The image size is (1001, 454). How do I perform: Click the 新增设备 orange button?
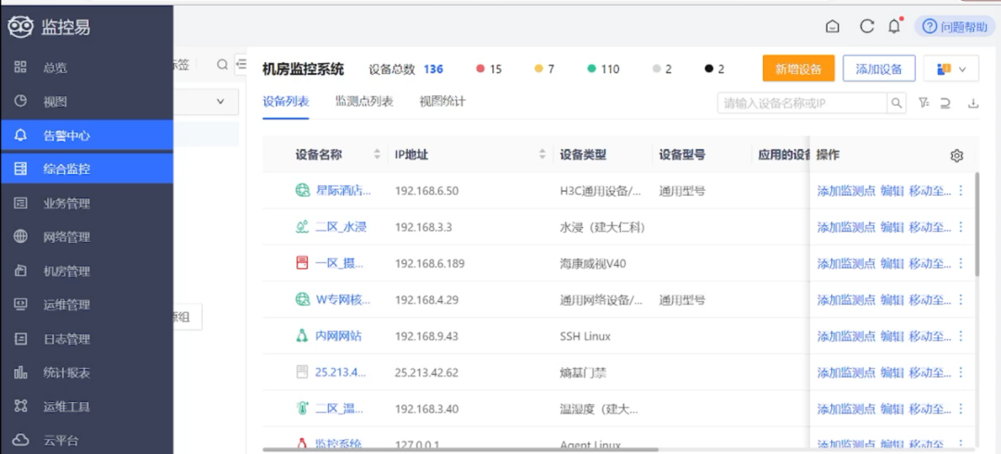pos(798,69)
